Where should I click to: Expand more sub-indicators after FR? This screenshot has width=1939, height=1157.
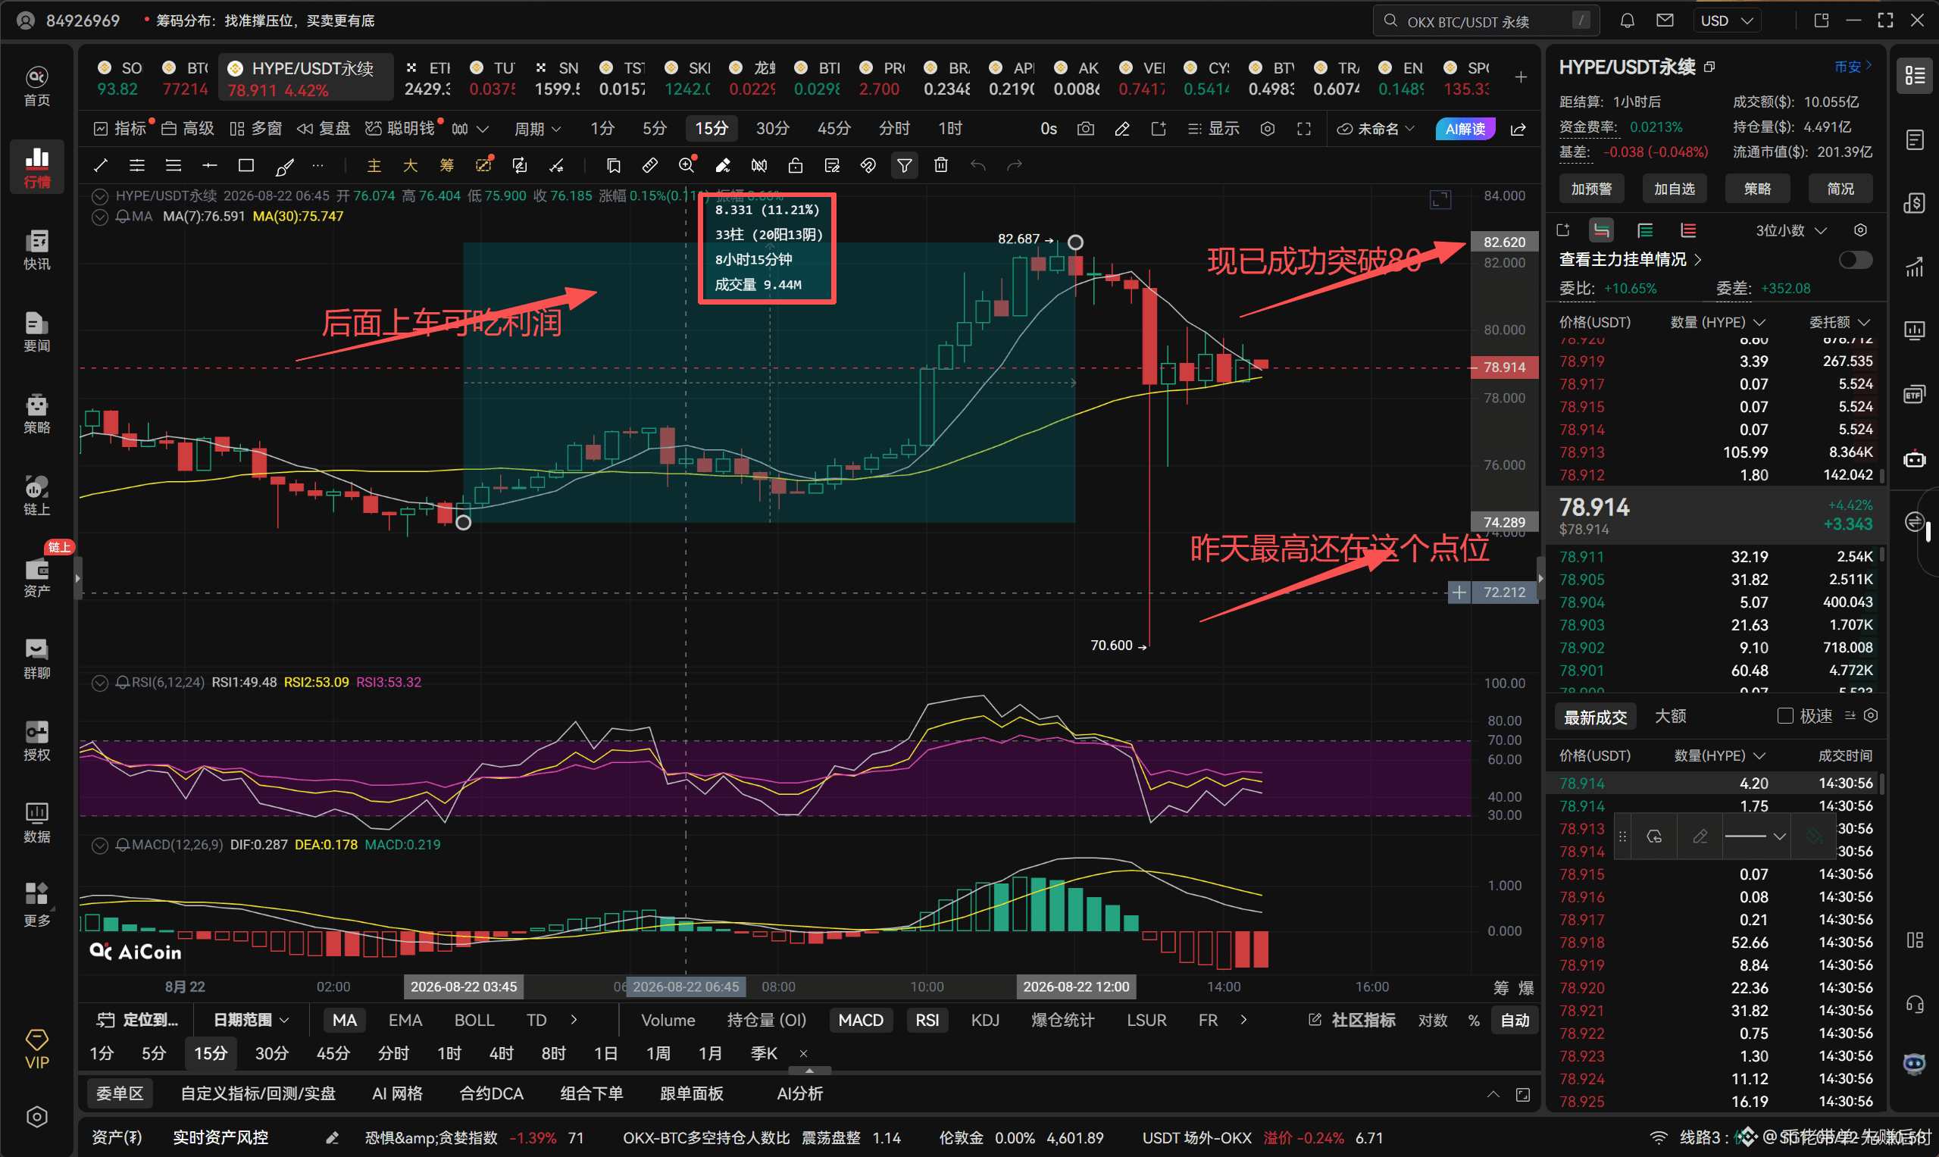(x=1243, y=1020)
